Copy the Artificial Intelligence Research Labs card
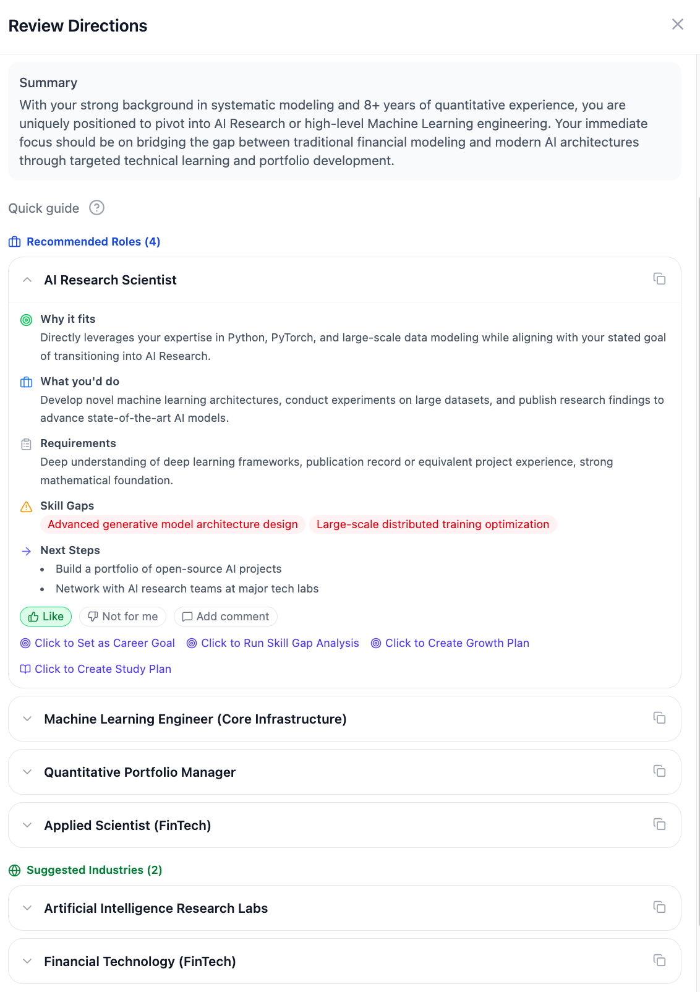The width and height of the screenshot is (700, 992). [x=659, y=907]
